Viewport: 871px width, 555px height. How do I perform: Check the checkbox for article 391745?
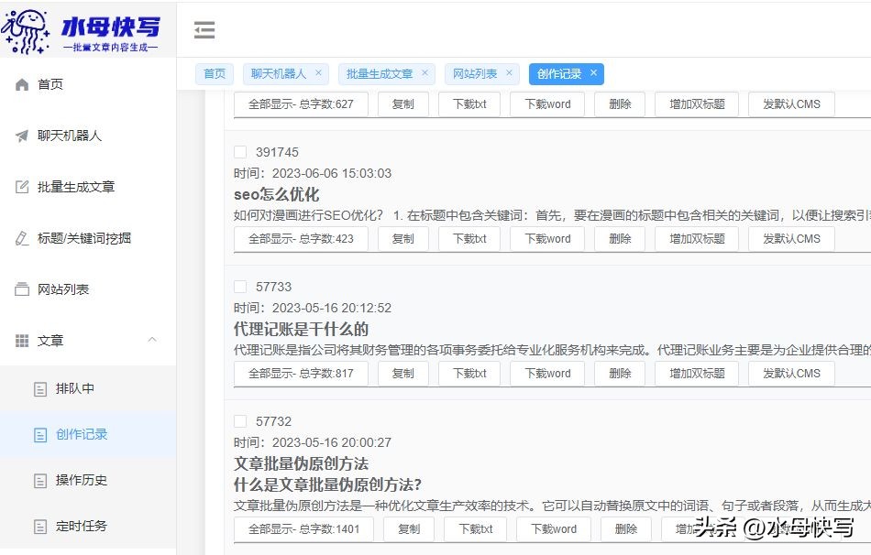(x=242, y=152)
